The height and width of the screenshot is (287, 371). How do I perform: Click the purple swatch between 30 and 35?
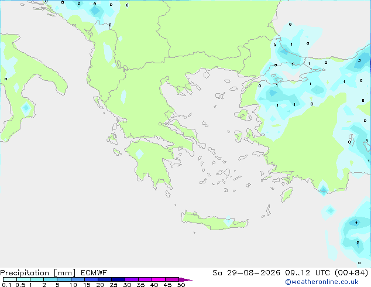pos(132,279)
